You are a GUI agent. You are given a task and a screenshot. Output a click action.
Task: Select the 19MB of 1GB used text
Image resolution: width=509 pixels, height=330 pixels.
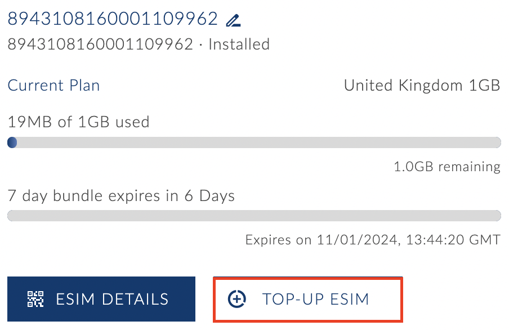tap(78, 122)
